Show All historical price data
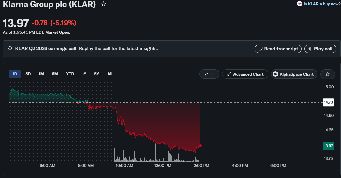 [110, 74]
